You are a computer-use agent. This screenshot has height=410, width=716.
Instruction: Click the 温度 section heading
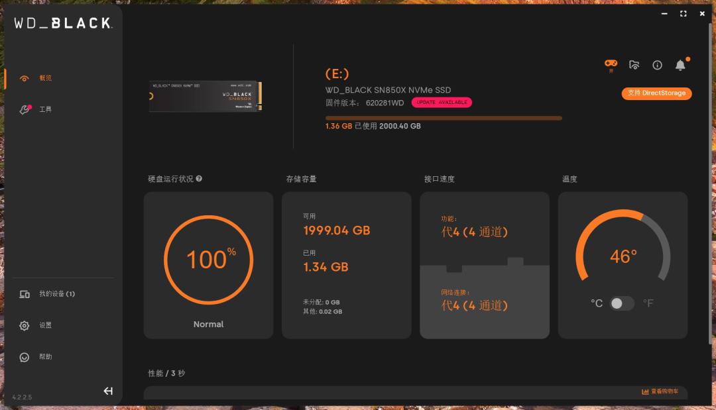(569, 179)
